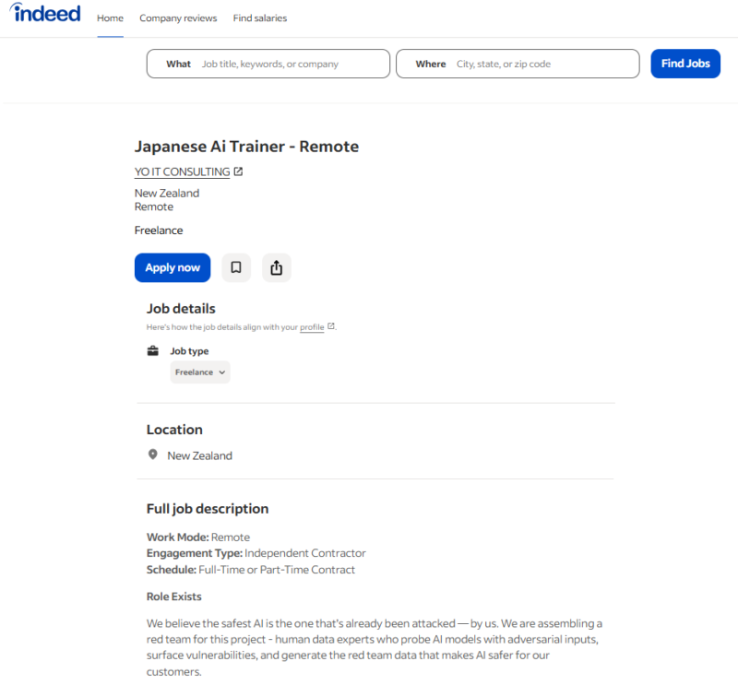Click the Indeed logo
The image size is (738, 685).
46,14
